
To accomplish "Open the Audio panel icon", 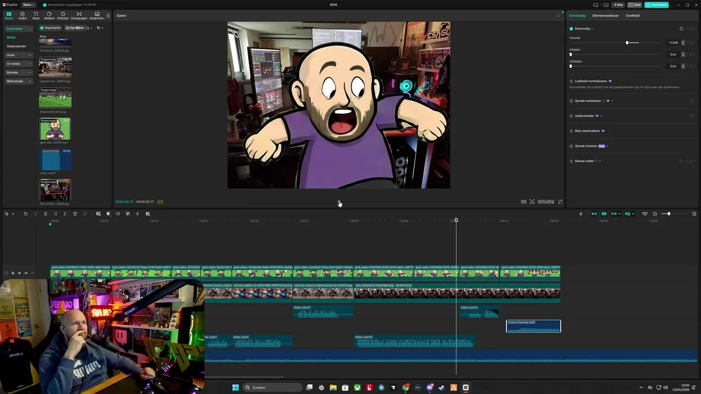I will (x=22, y=15).
